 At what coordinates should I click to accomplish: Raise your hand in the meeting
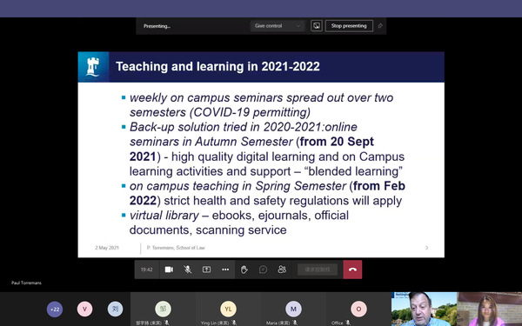pyautogui.click(x=244, y=269)
